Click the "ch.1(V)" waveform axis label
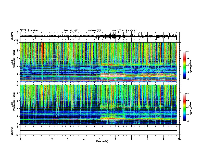Screen dimensions: 202x156 tap(12, 36)
